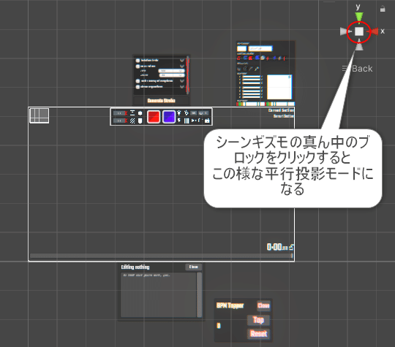Screen dimensions: 395x347
Task: Expand the fourth strobe option chevron
Action: pyautogui.click(x=182, y=87)
